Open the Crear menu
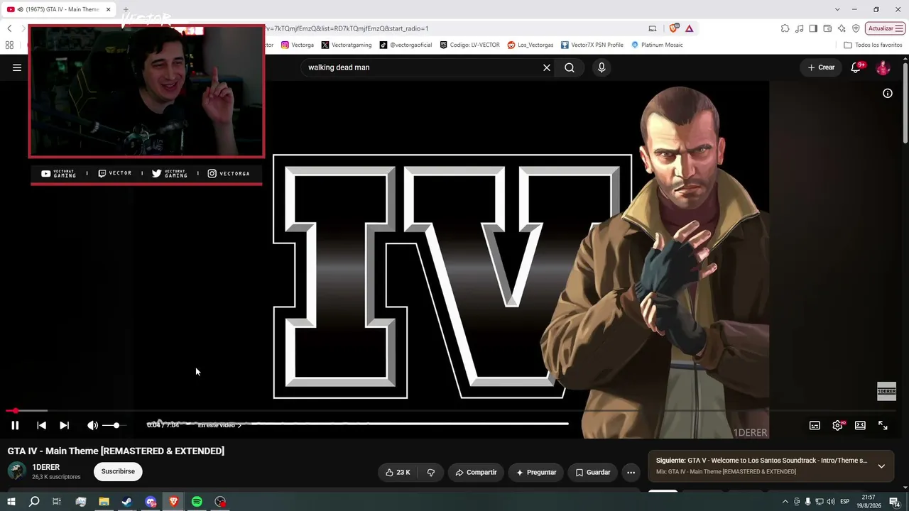The height and width of the screenshot is (511, 909). [821, 67]
